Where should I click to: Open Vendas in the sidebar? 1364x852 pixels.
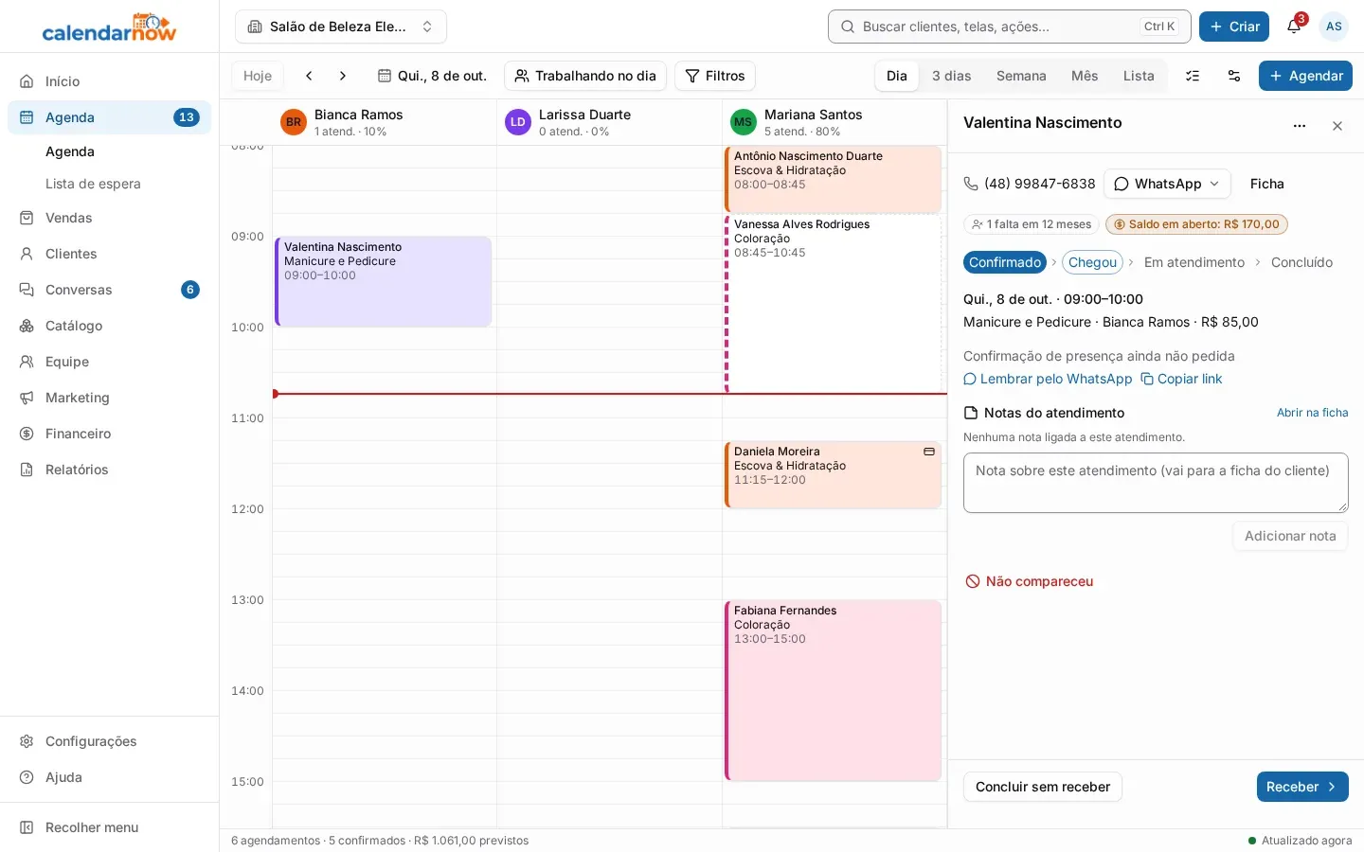click(110, 218)
